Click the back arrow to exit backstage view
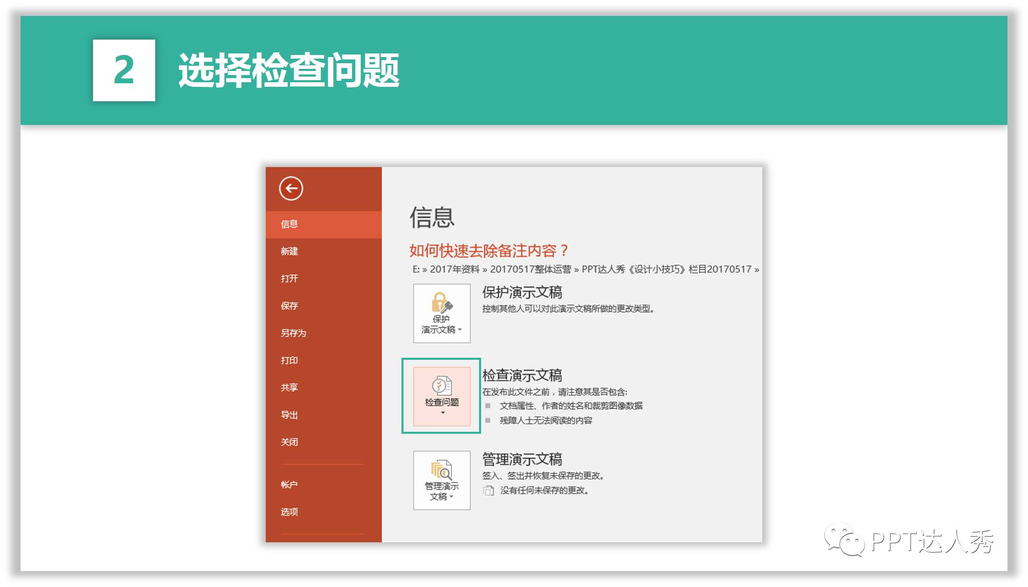The height and width of the screenshot is (587, 1028). 291,189
